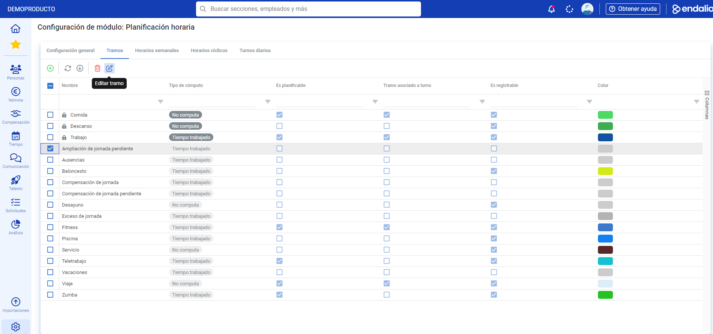
Task: Uncheck Ampliación de jornada pendiente row checkbox
Action: 50,148
